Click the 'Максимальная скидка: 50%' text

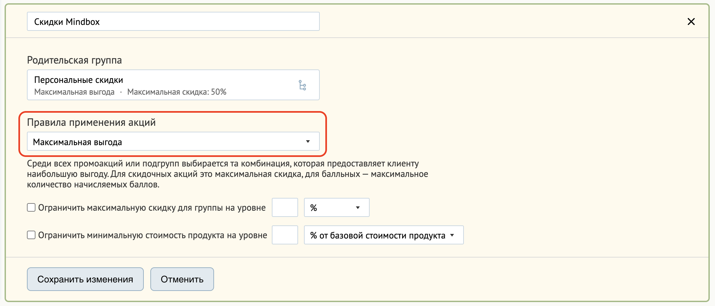177,92
